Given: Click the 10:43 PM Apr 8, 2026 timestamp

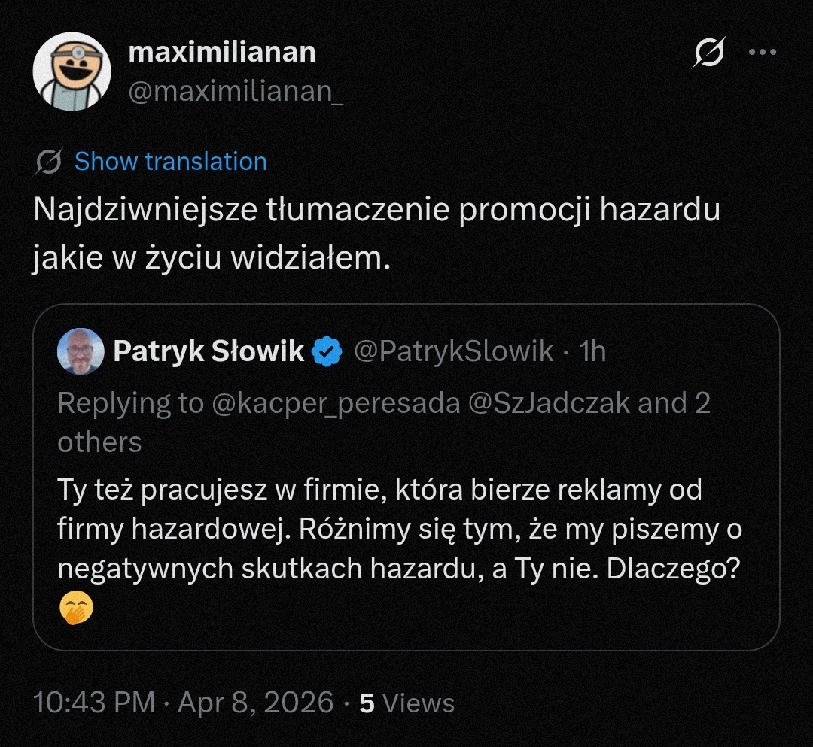Looking at the screenshot, I should coord(183,703).
